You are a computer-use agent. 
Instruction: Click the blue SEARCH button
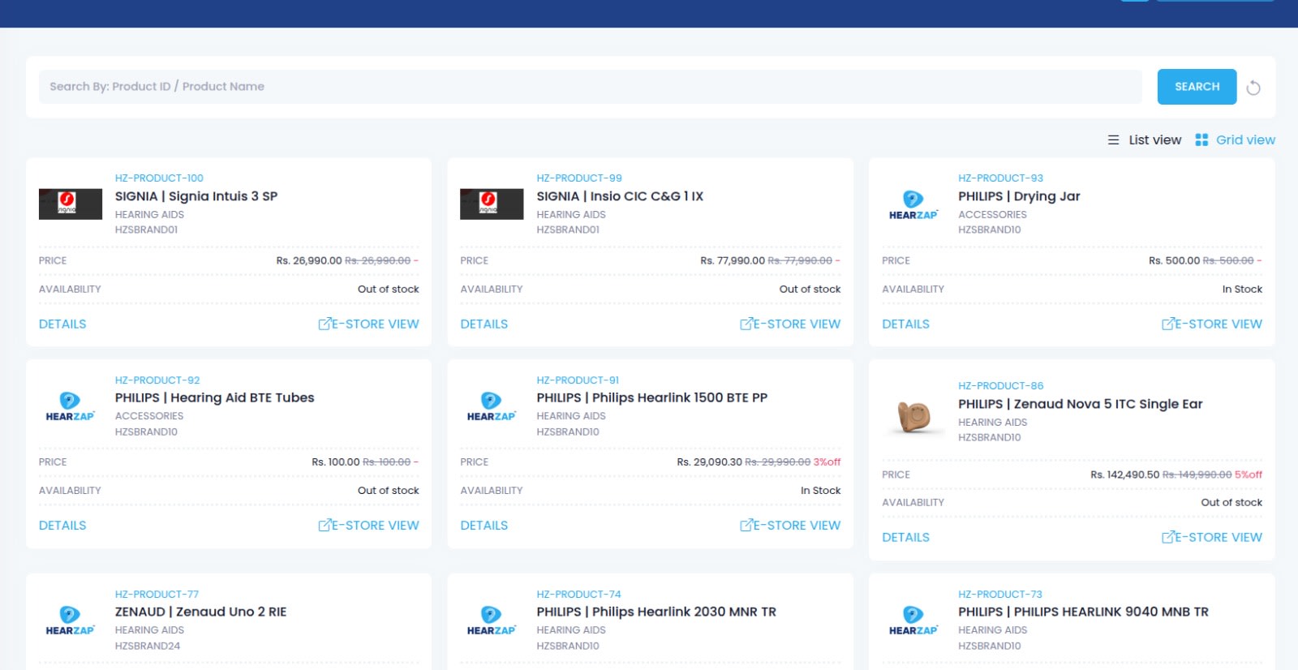click(x=1197, y=87)
